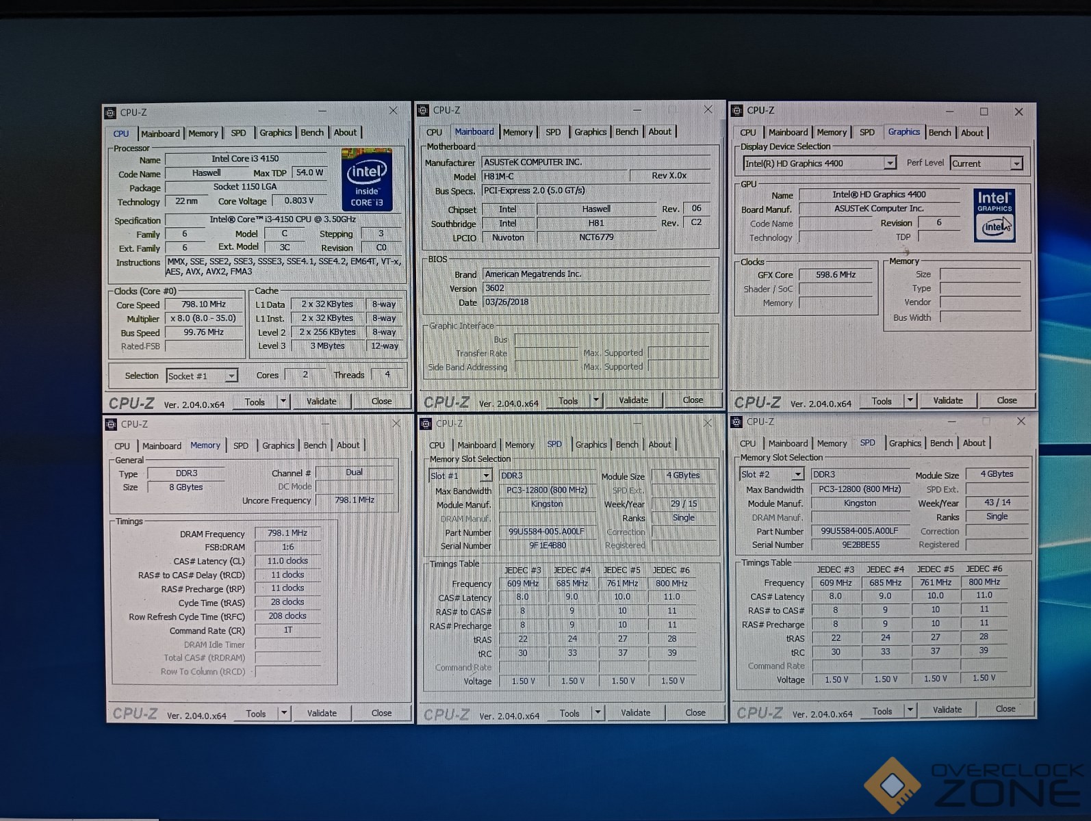Switch to Bench tab in the Processor window
The height and width of the screenshot is (821, 1091).
(x=312, y=133)
